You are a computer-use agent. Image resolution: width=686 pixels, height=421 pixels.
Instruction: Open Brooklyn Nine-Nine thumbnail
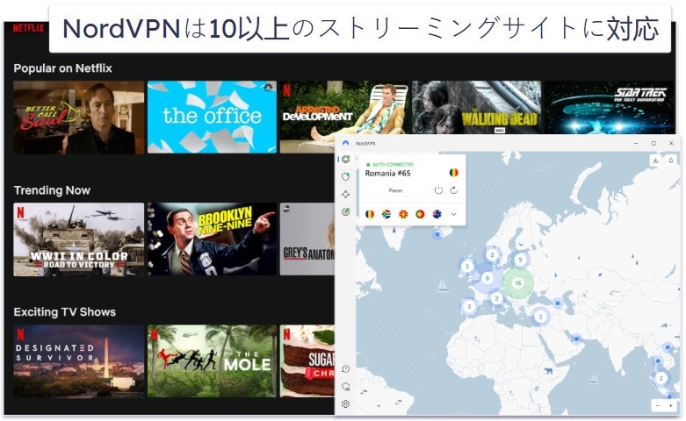(x=212, y=239)
